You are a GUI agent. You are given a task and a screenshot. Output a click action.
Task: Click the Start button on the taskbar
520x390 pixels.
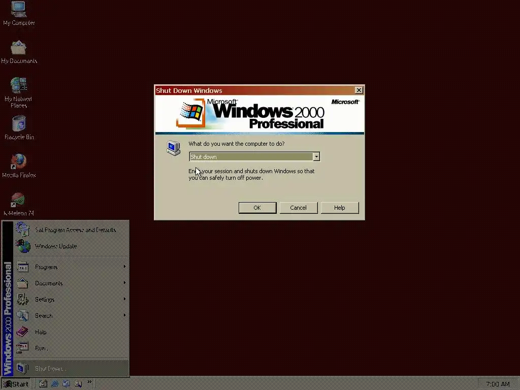click(x=16, y=384)
